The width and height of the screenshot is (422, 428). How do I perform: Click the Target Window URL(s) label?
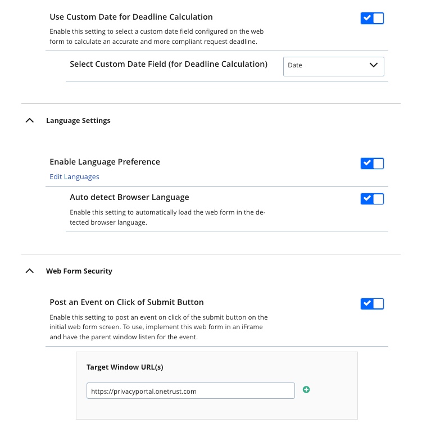click(125, 367)
